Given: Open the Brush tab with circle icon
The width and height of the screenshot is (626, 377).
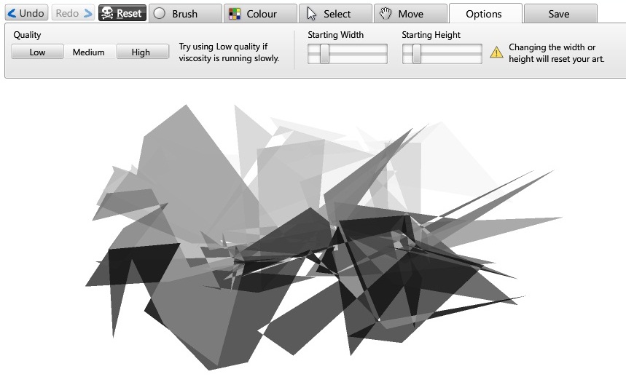Looking at the screenshot, I should pos(185,14).
